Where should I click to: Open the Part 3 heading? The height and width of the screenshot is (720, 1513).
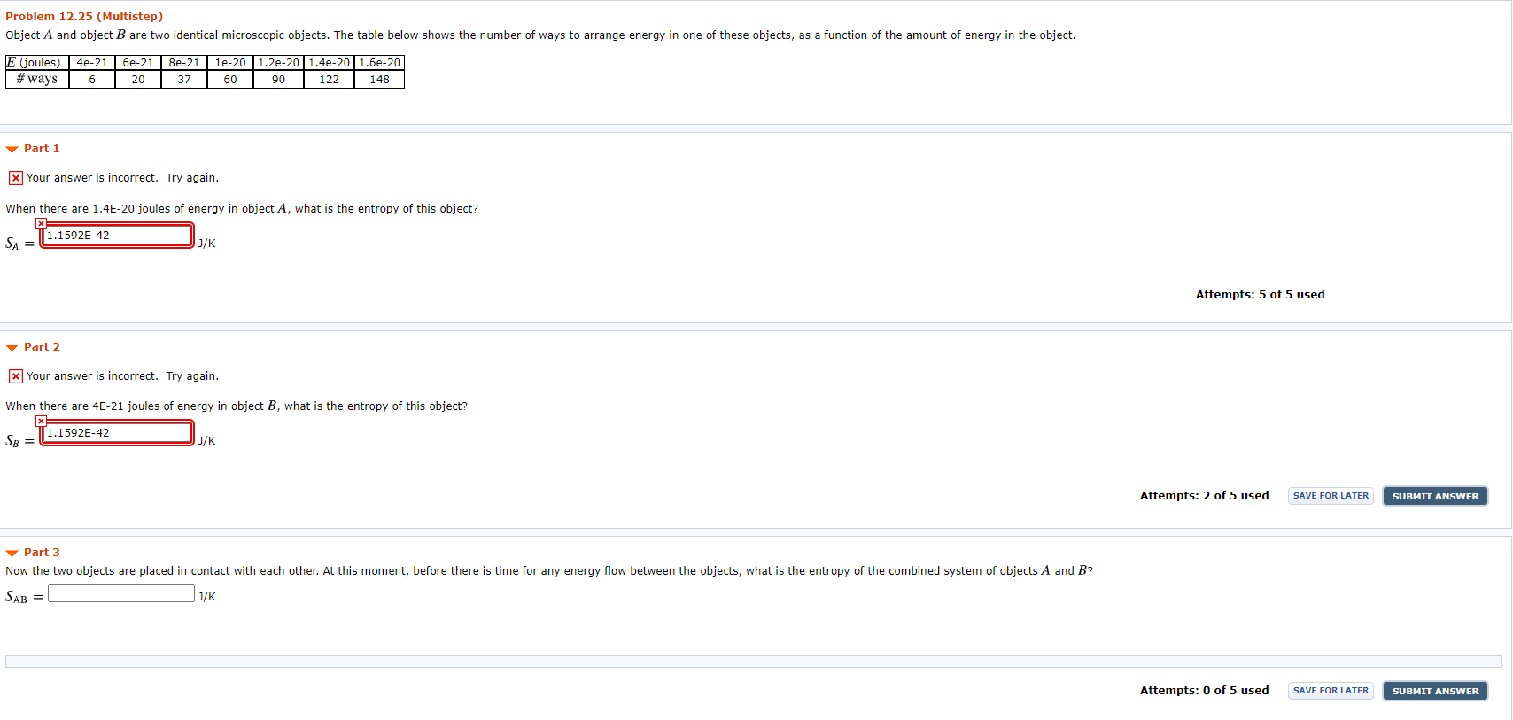42,552
